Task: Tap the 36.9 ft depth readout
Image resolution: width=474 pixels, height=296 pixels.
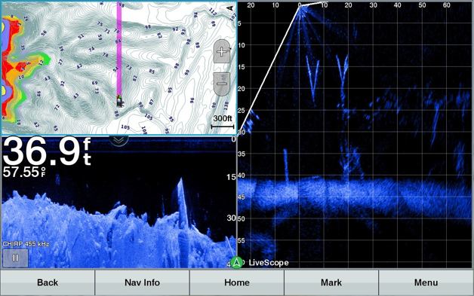Action: tap(47, 152)
